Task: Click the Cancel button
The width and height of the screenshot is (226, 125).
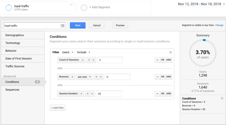Action: (x=97, y=26)
